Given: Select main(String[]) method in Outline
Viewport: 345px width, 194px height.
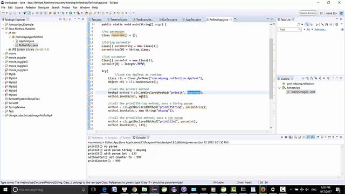Looking at the screenshot, I should pos(301,92).
